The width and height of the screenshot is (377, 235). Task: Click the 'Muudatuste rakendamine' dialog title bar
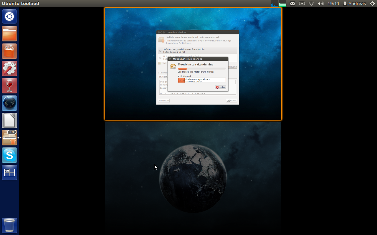pos(198,59)
